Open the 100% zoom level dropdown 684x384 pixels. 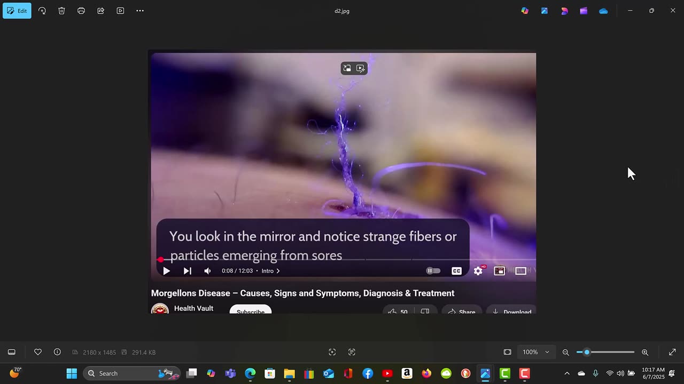[x=537, y=352]
